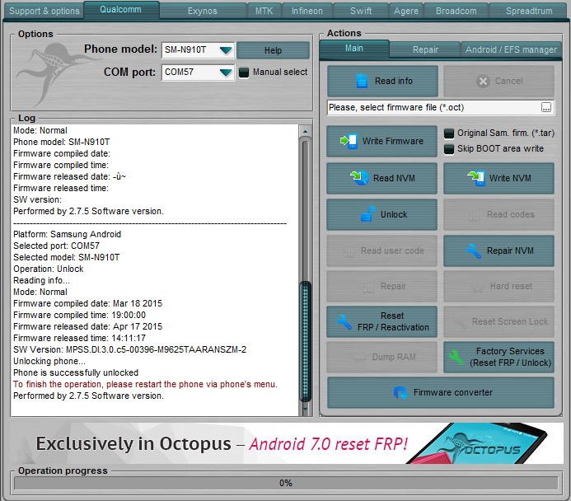571x501 pixels.
Task: Click the log scroll down arrow
Action: click(305, 410)
